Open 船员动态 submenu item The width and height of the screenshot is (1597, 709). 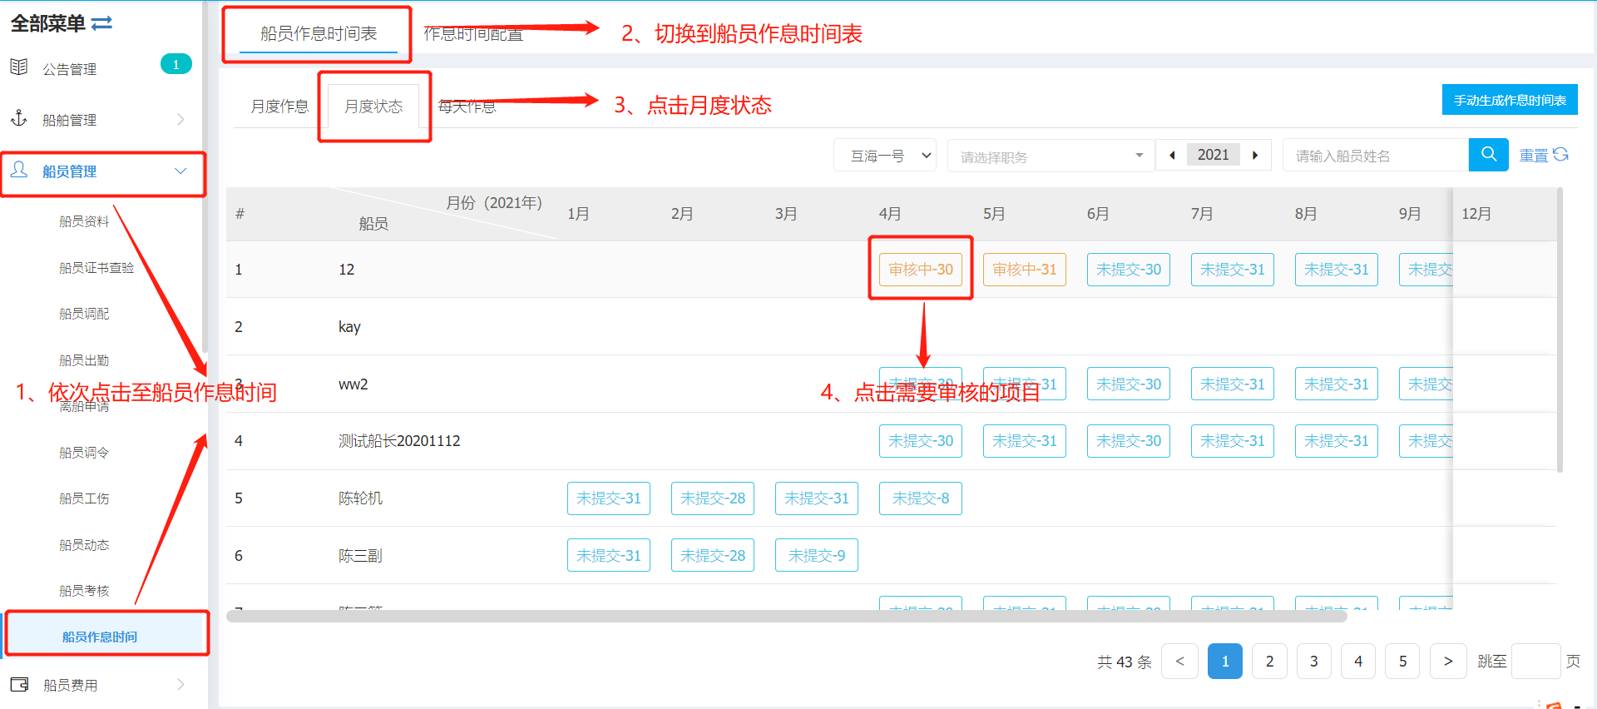pyautogui.click(x=84, y=544)
